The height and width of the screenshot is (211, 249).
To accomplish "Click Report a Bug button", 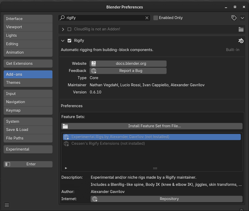I will coord(128,71).
